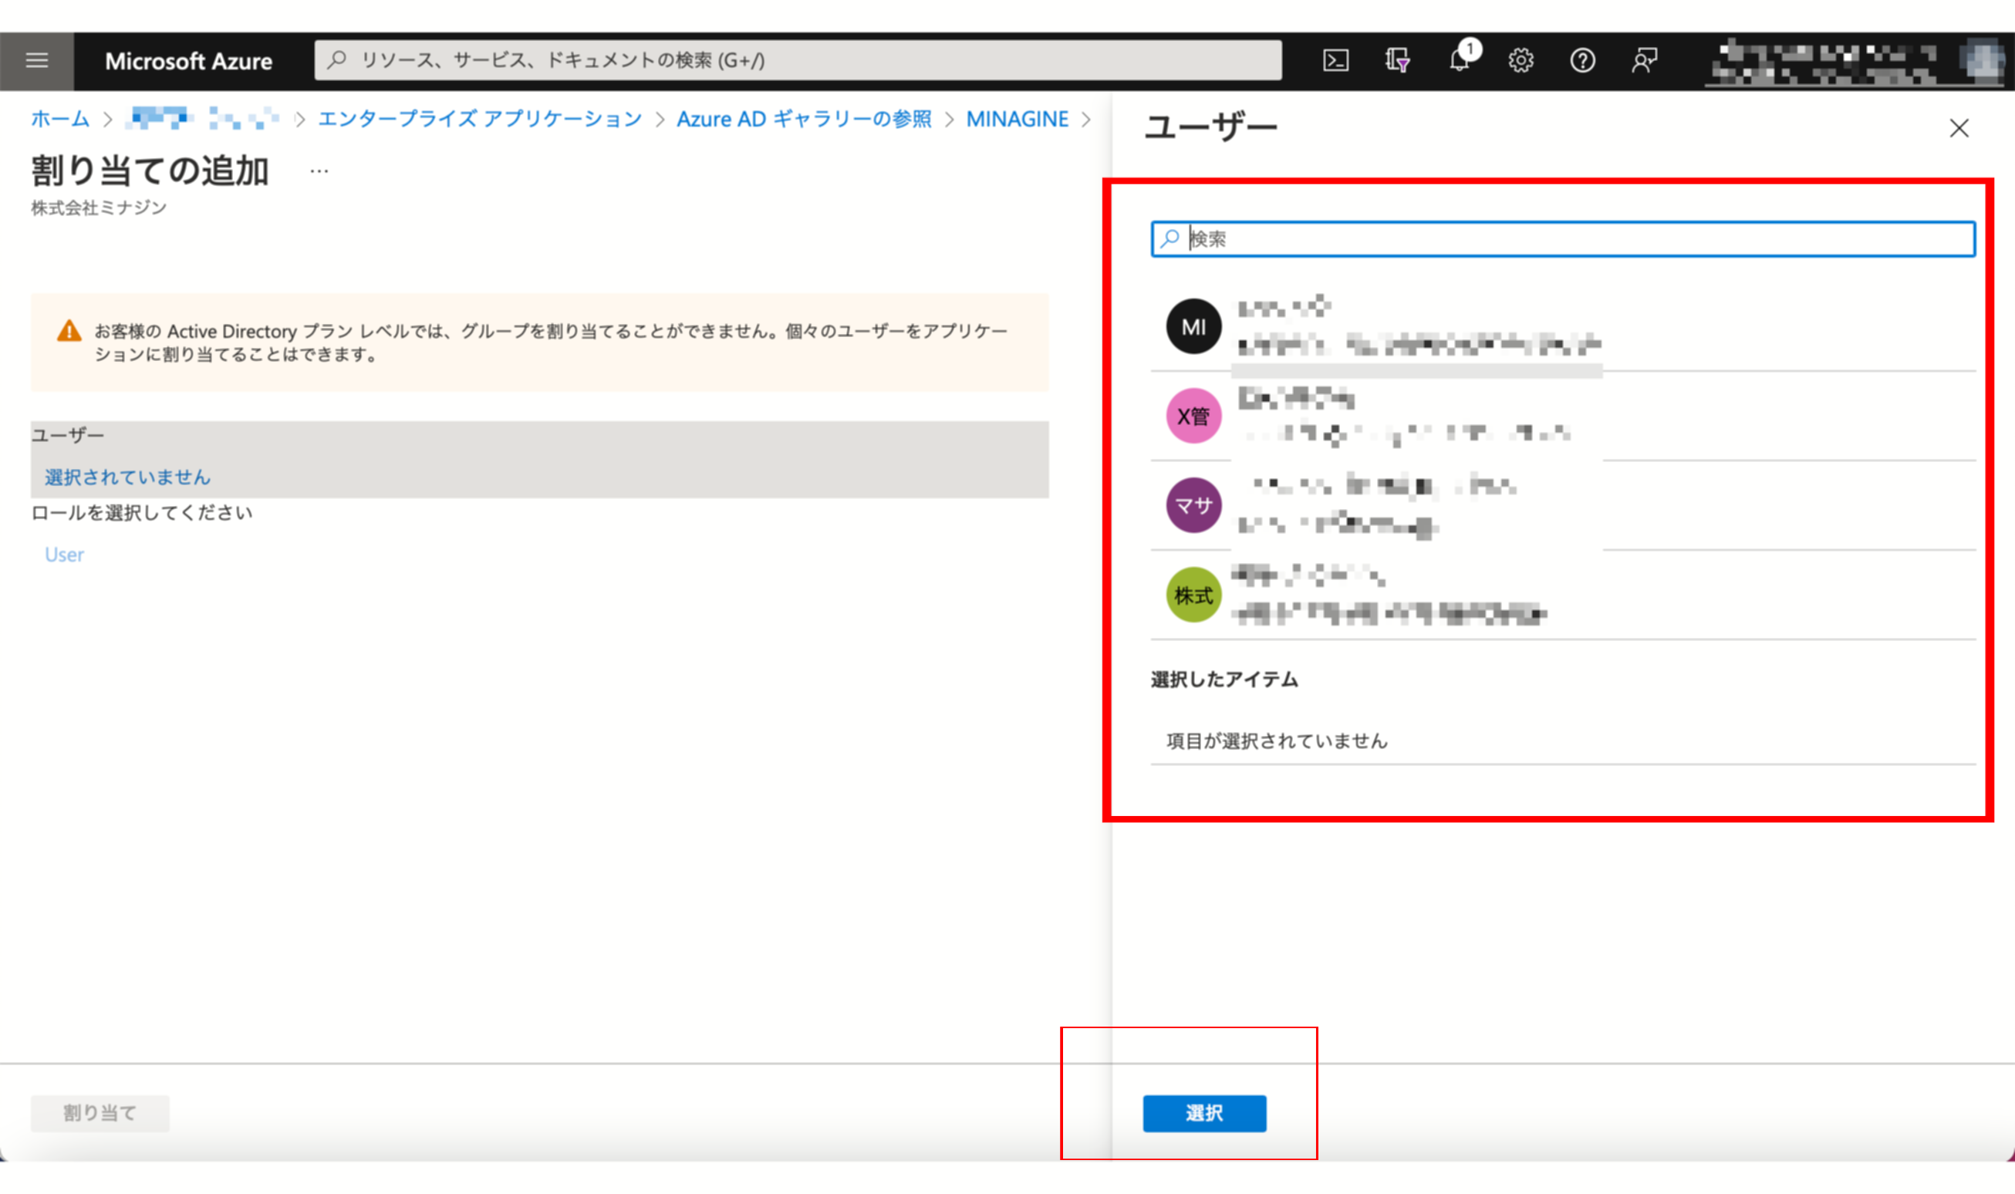
Task: Open the ellipsis menu beside 割り当ての追加
Action: coord(319,170)
